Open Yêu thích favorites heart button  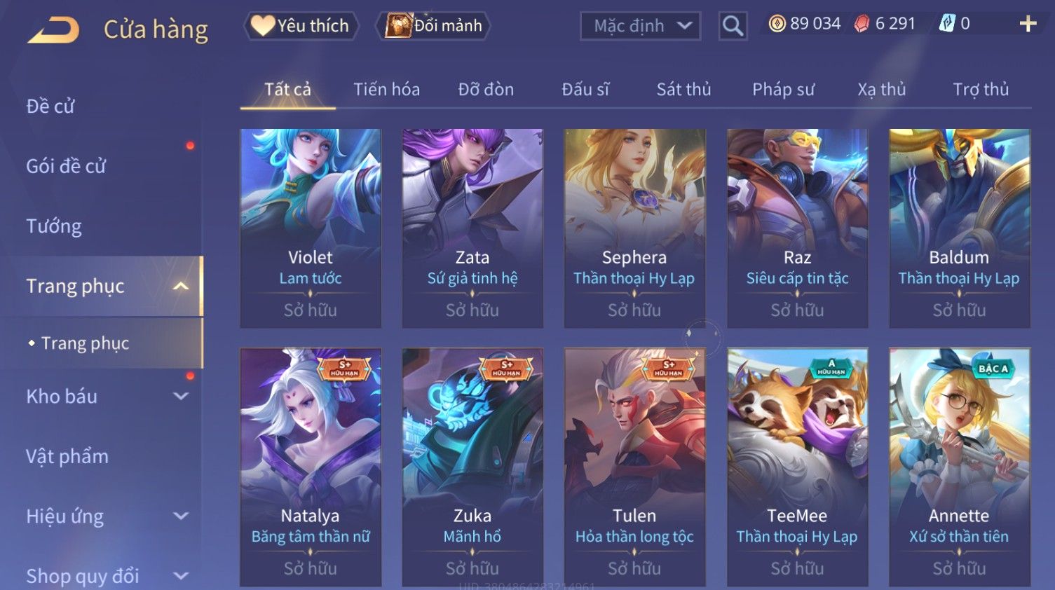tap(301, 26)
